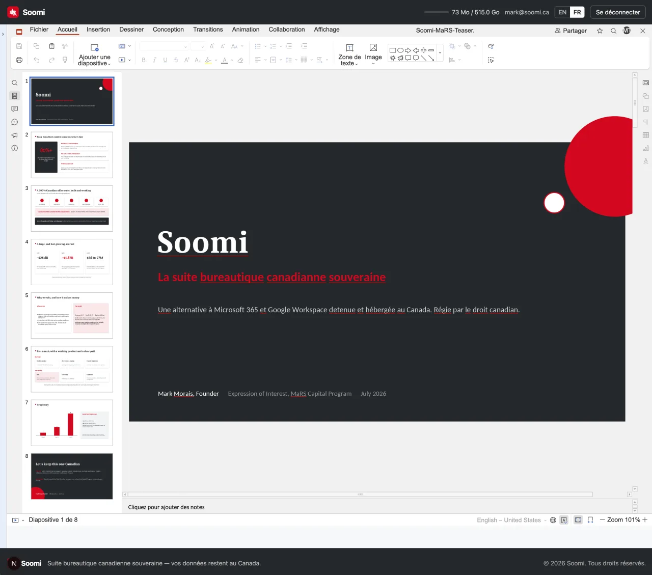This screenshot has height=575, width=652.
Task: Decrease font size with the smaller A icon
Action: click(x=223, y=46)
